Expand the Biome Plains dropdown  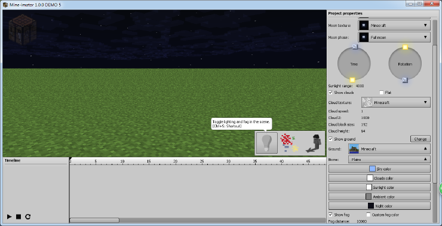(x=389, y=160)
